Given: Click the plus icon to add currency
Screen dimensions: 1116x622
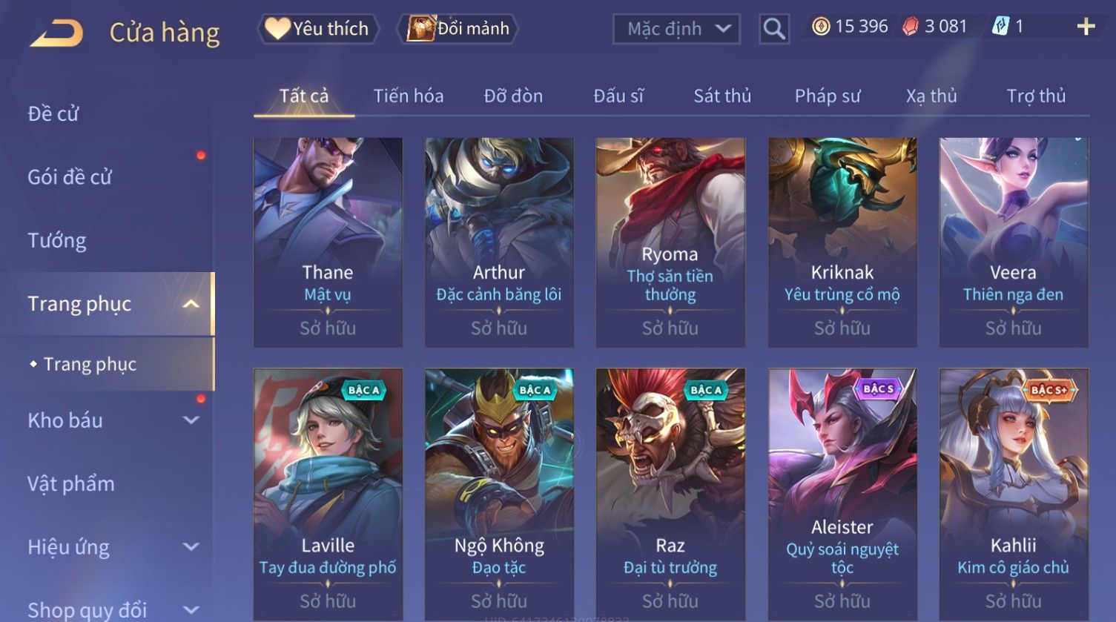Looking at the screenshot, I should coord(1086,27).
